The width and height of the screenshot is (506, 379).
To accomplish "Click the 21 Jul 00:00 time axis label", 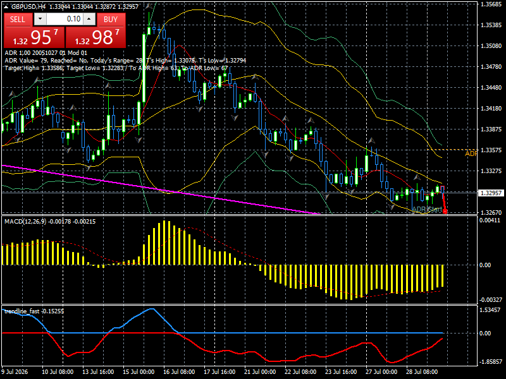I will 260,371.
